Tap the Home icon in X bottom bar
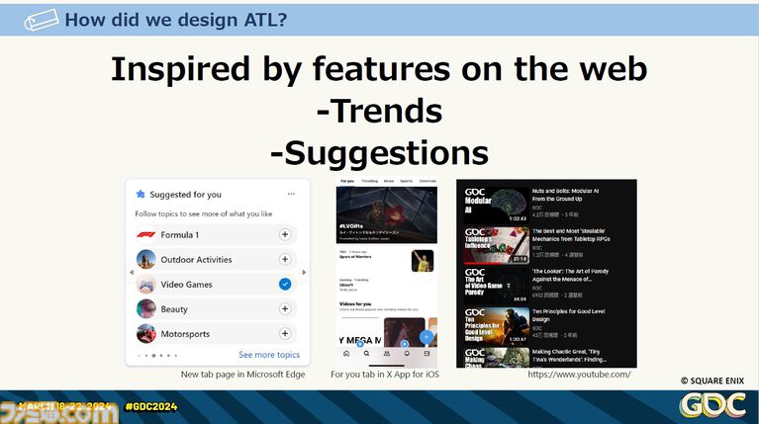This screenshot has width=759, height=424. pyautogui.click(x=345, y=353)
